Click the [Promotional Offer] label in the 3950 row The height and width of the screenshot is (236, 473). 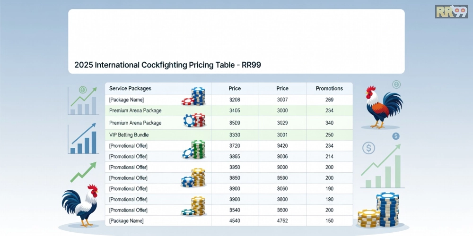128,167
